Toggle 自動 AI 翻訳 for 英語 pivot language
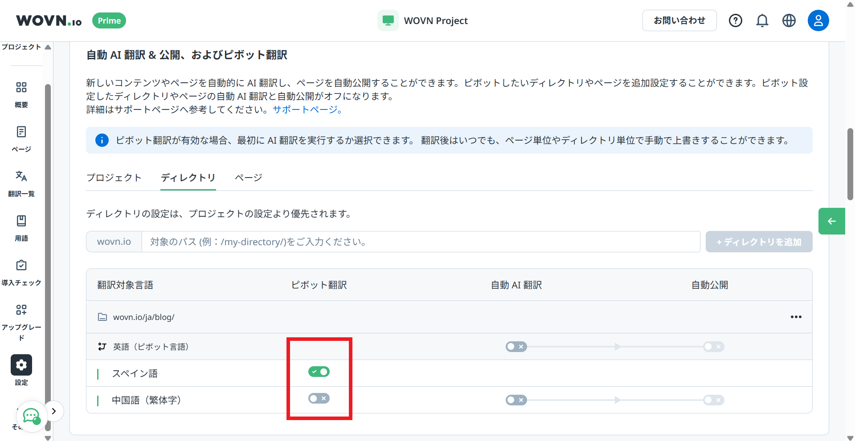Viewport: 855px width, 441px height. click(x=516, y=347)
